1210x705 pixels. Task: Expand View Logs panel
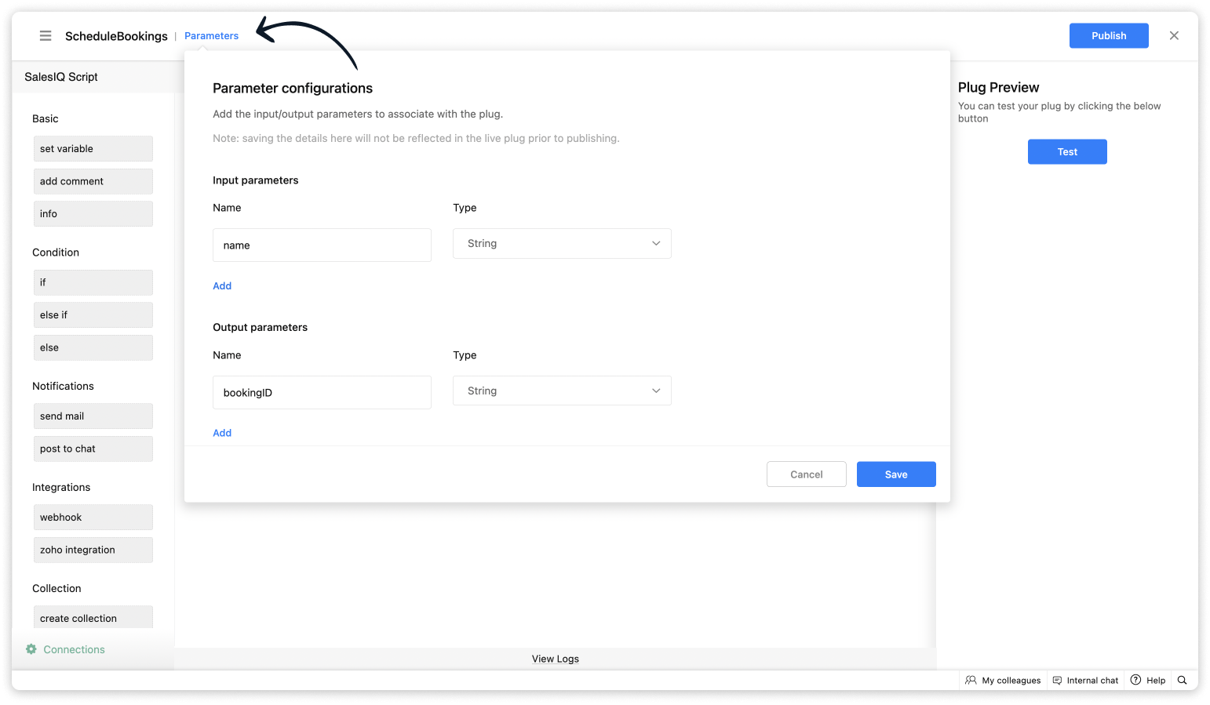coord(555,659)
